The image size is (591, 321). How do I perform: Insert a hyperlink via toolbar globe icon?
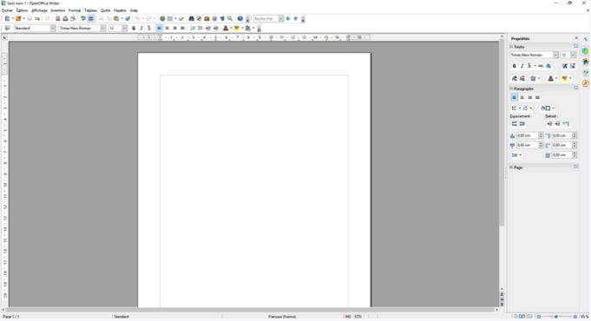pyautogui.click(x=162, y=18)
